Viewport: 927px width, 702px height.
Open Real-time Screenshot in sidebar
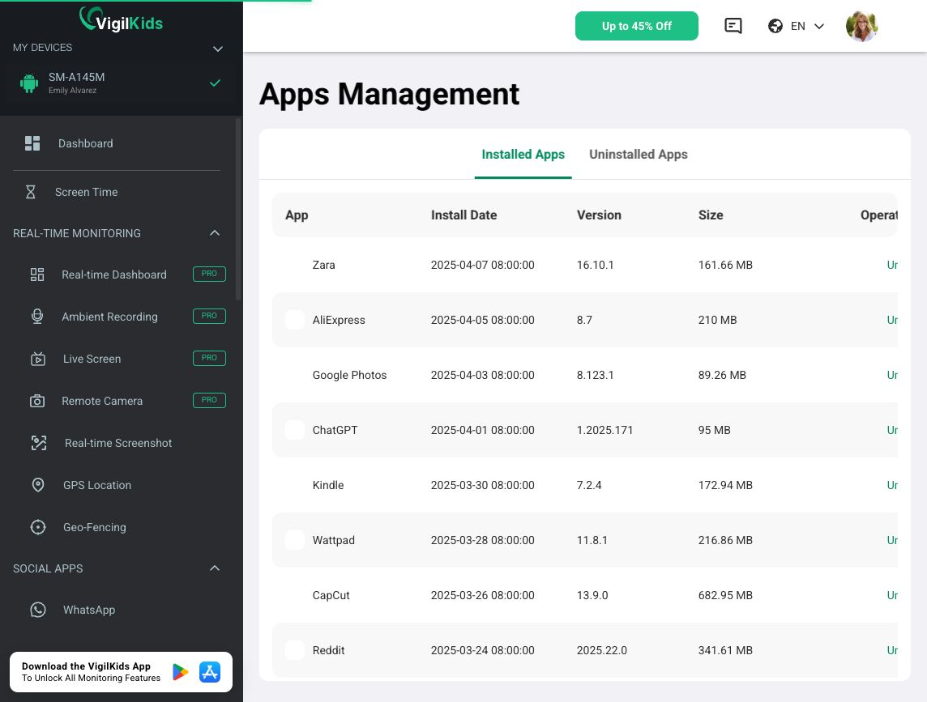[117, 443]
